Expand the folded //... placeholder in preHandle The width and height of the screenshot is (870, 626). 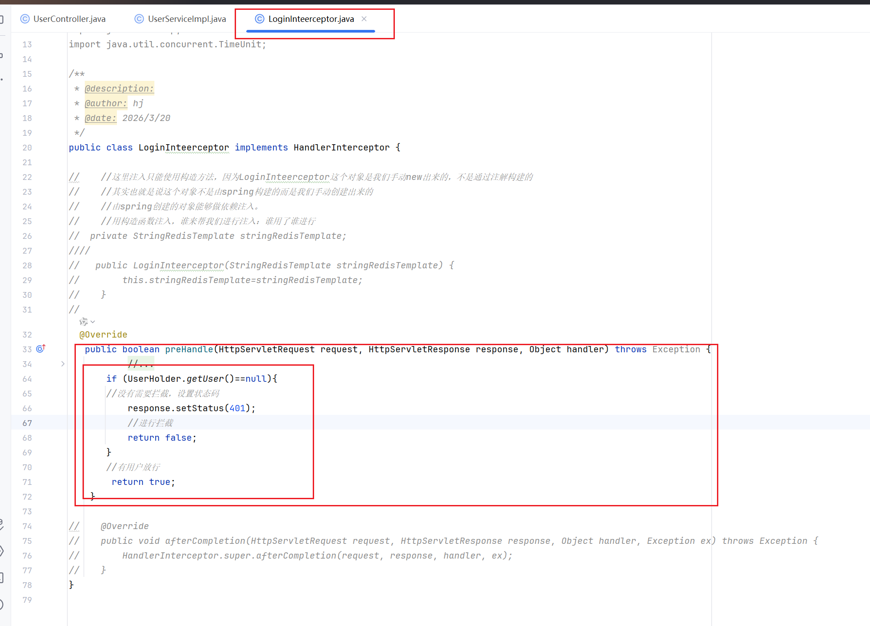[x=141, y=364]
